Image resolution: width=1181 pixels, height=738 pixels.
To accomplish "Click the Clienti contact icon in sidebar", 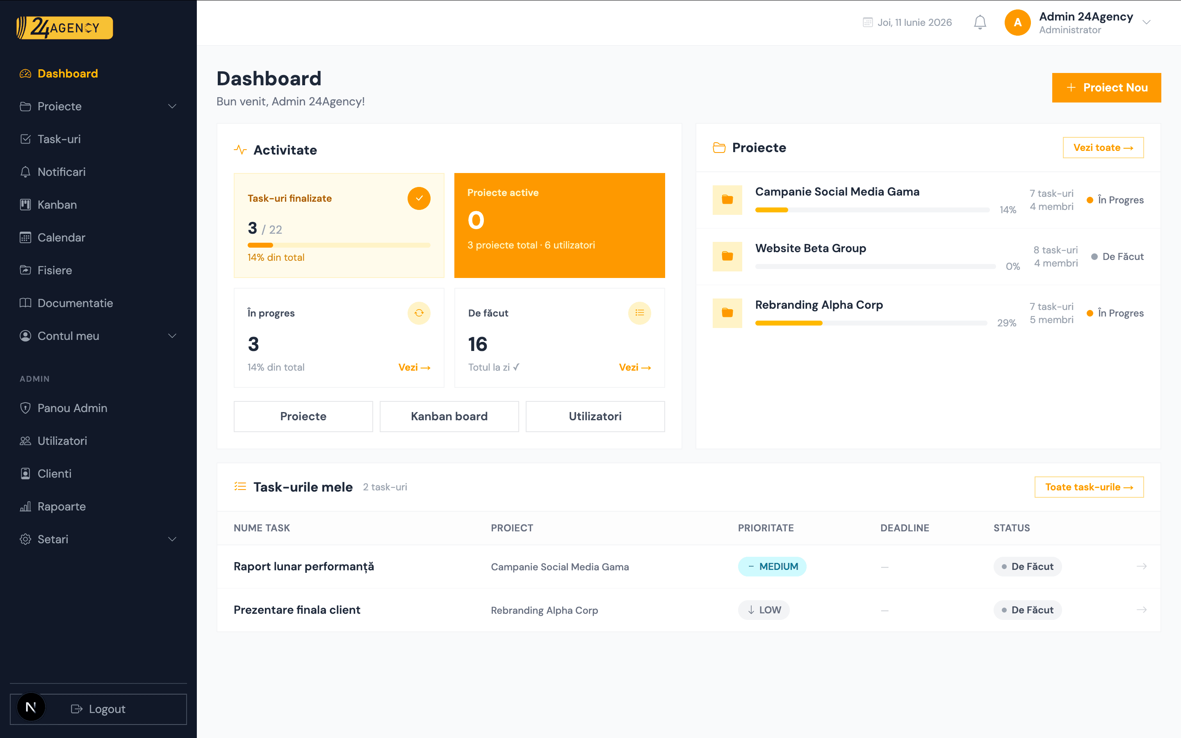I will click(25, 474).
